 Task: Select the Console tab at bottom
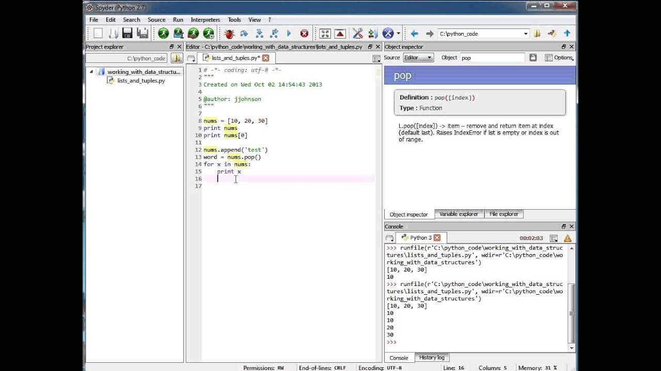point(399,358)
